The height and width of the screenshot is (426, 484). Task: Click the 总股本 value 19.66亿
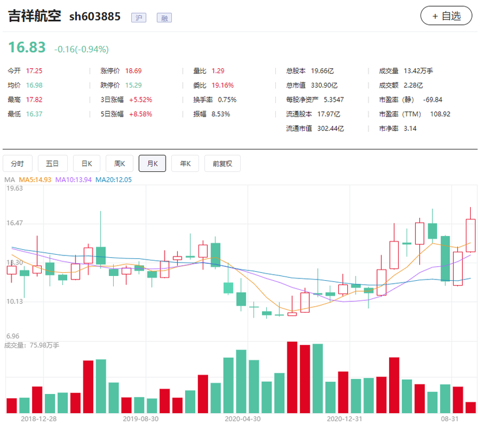pos(322,71)
